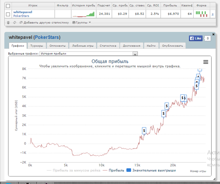The width and height of the screenshot is (220, 184).
Task: Sort by the Прибыль column header
Action: [170, 6]
